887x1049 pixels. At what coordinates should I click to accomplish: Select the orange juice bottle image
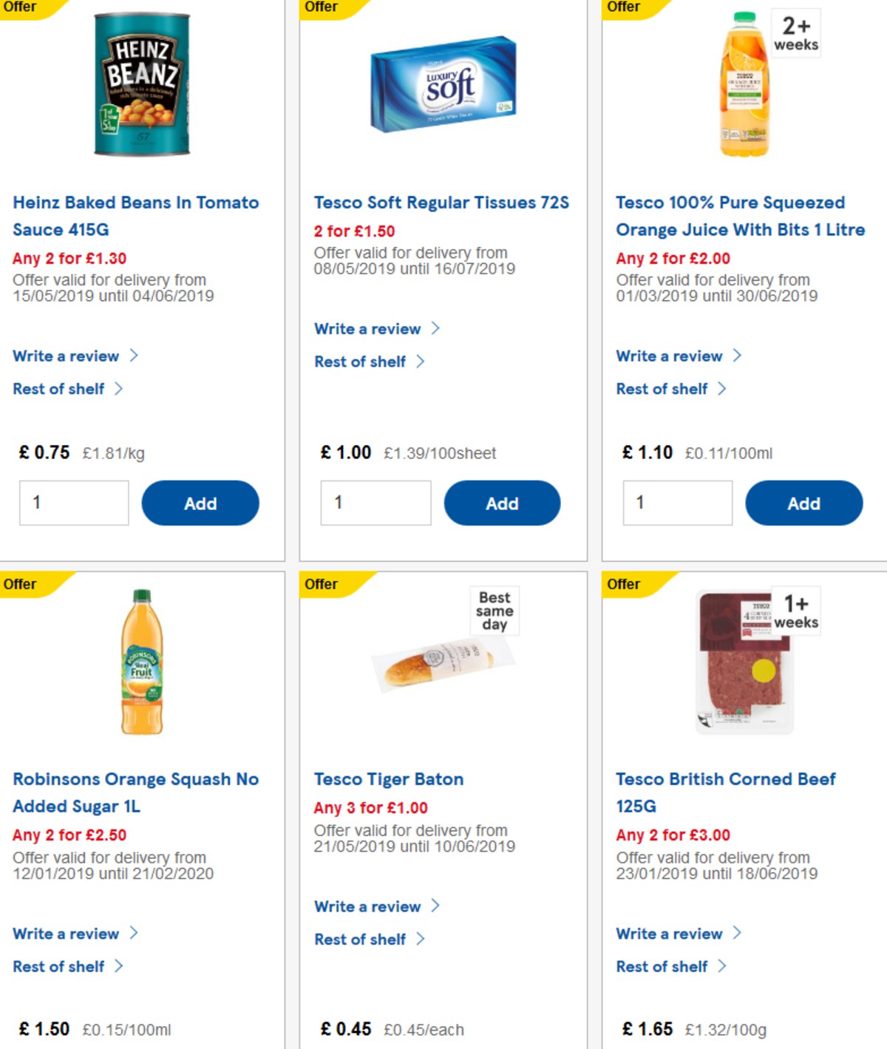[x=739, y=89]
